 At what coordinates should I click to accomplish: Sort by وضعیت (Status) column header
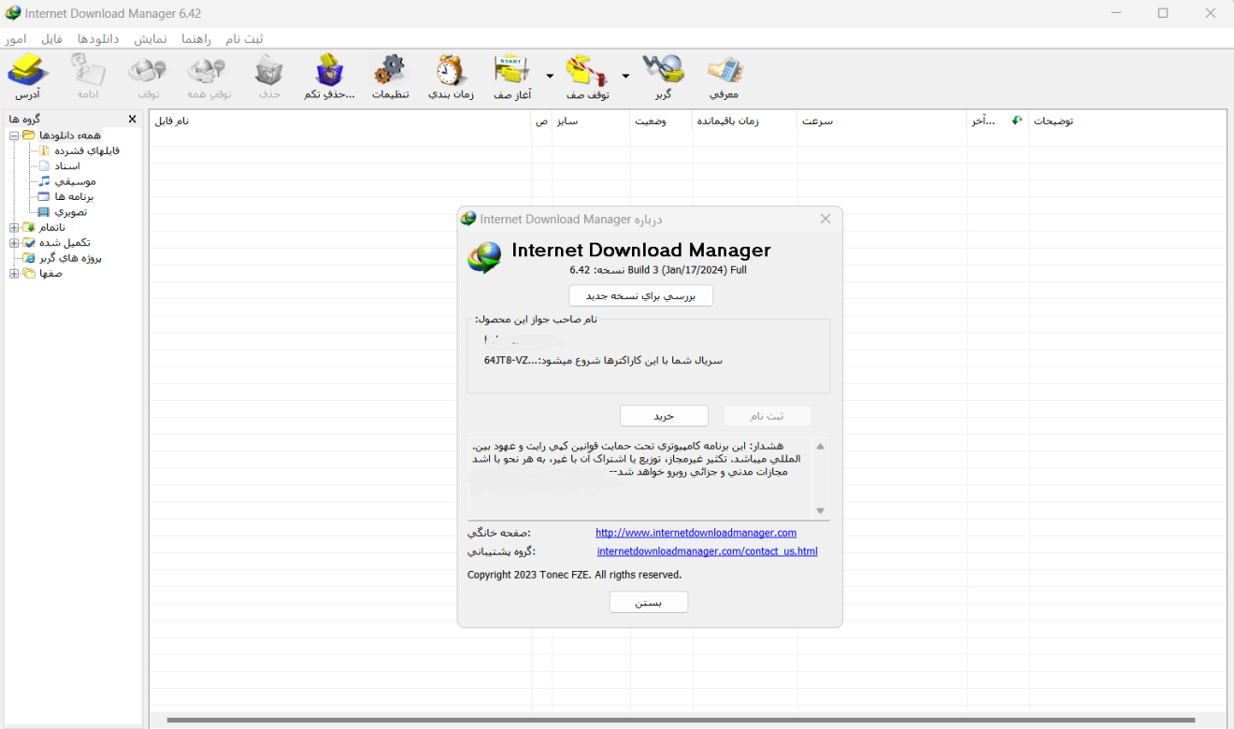(661, 121)
